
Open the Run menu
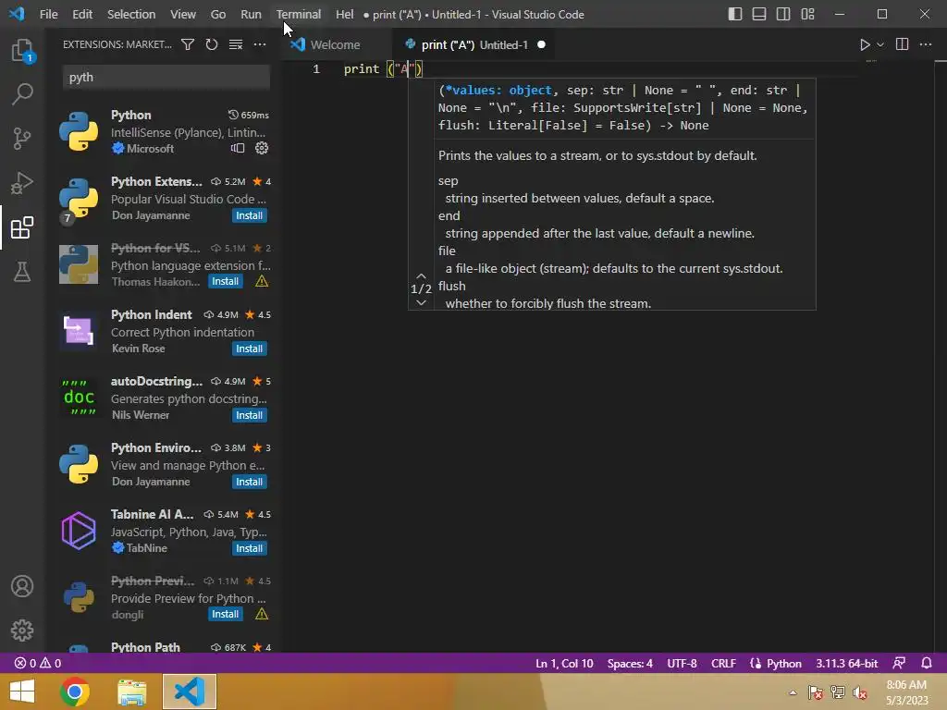251,14
